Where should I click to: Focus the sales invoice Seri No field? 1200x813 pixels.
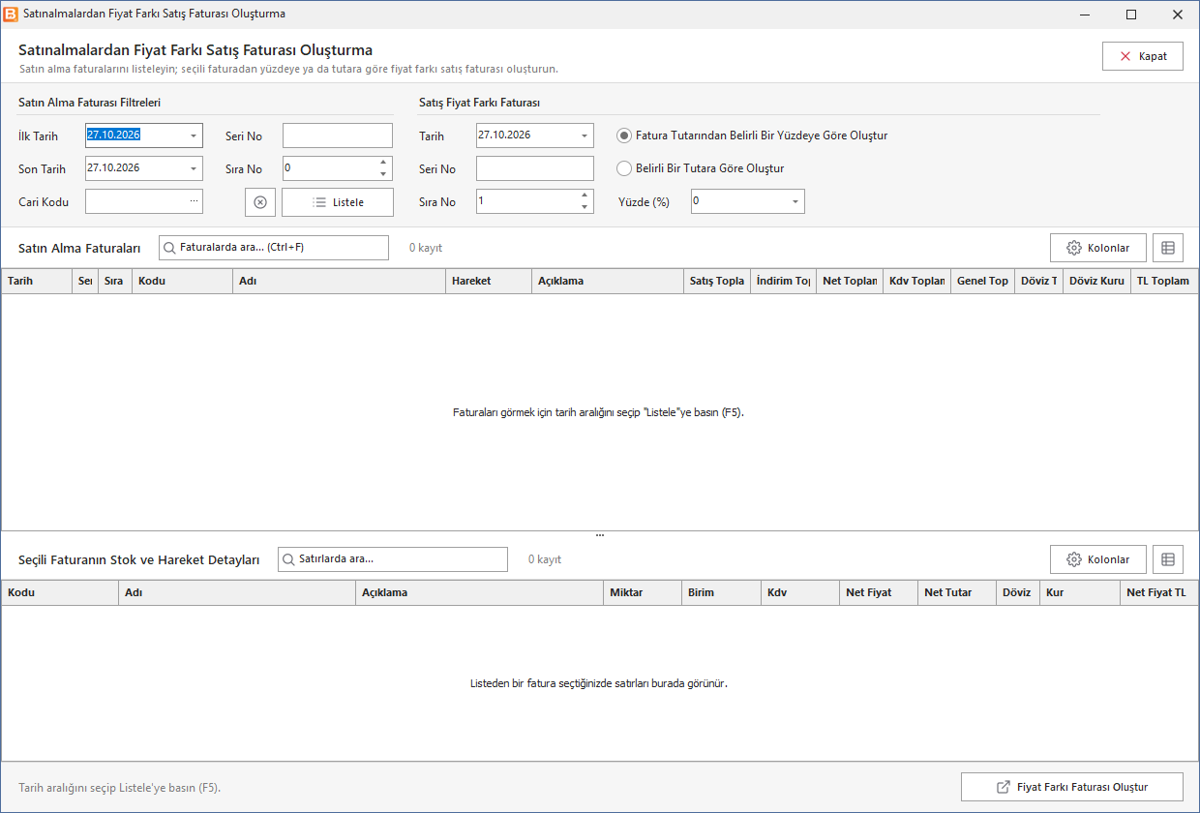pyautogui.click(x=535, y=168)
